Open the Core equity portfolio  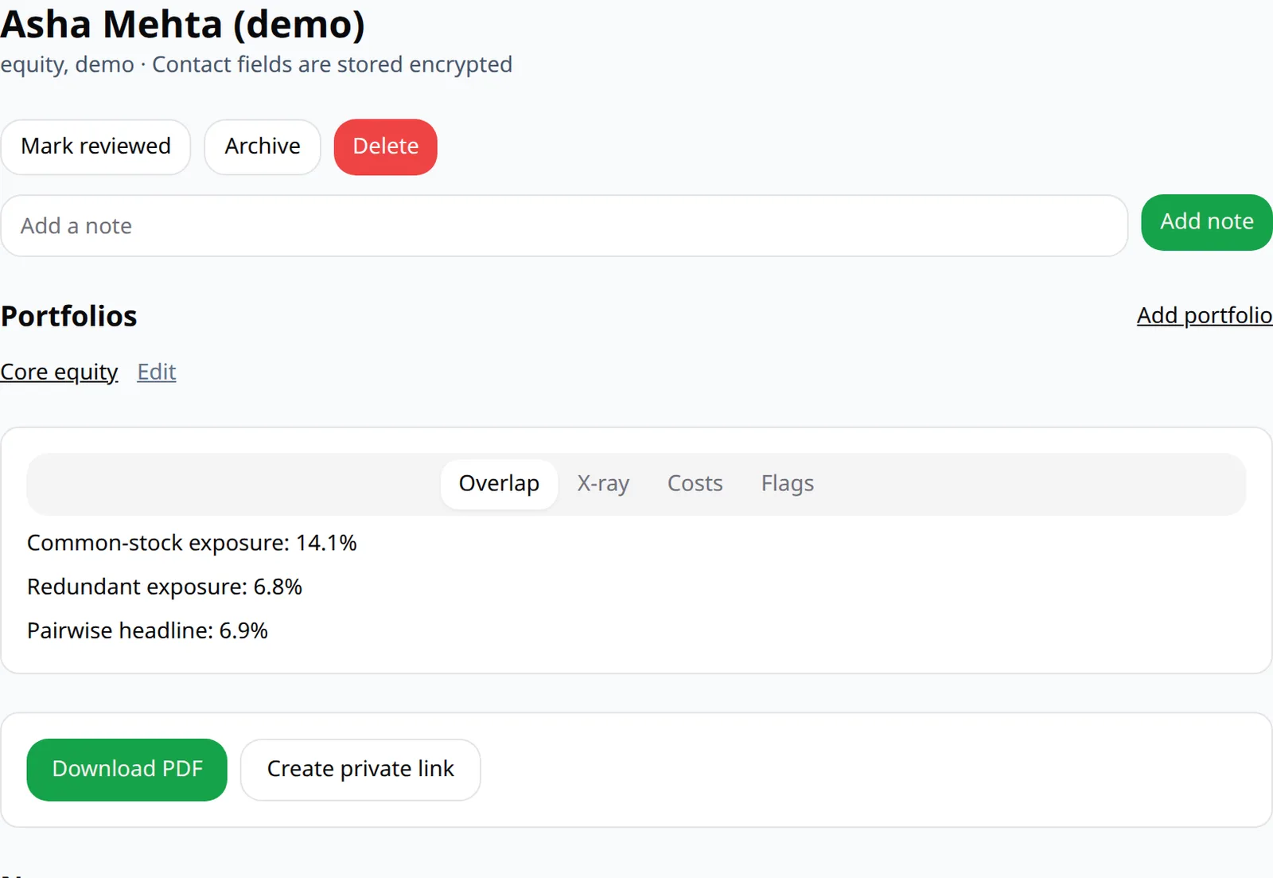(x=60, y=372)
